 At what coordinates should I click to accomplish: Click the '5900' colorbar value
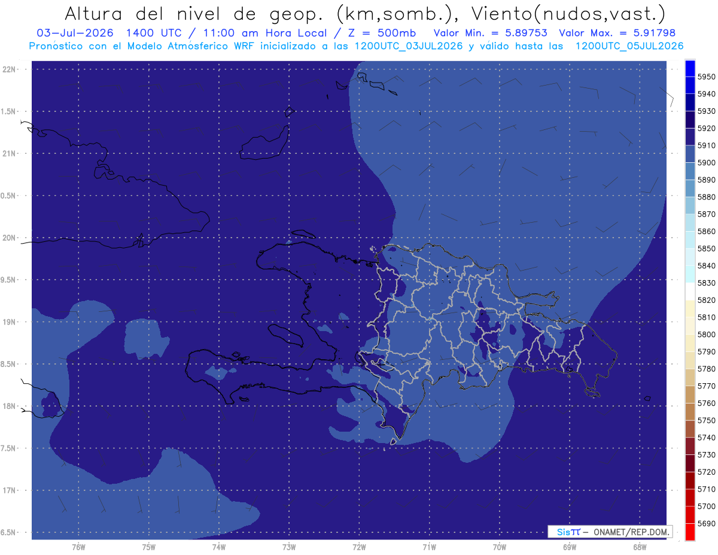click(706, 162)
